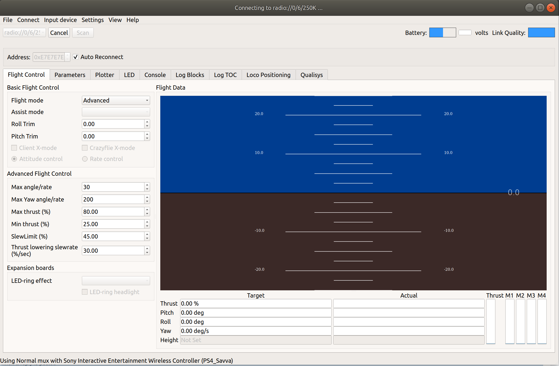The height and width of the screenshot is (366, 559).
Task: Lower Thrust lowering slewrate with down arrow
Action: click(x=147, y=253)
